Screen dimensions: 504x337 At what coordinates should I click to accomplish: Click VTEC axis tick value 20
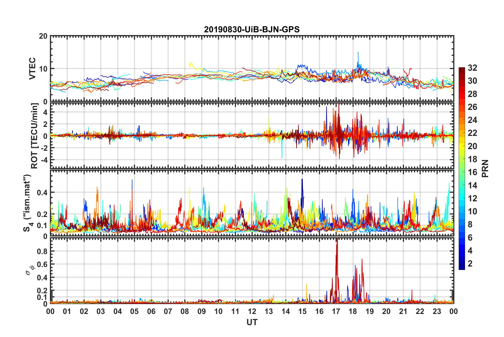point(43,36)
